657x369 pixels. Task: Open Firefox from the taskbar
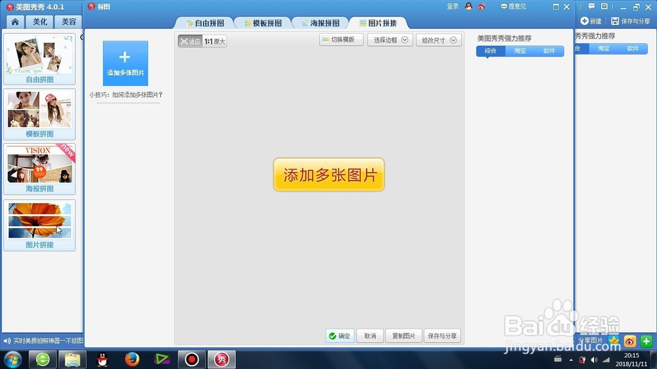pyautogui.click(x=132, y=359)
